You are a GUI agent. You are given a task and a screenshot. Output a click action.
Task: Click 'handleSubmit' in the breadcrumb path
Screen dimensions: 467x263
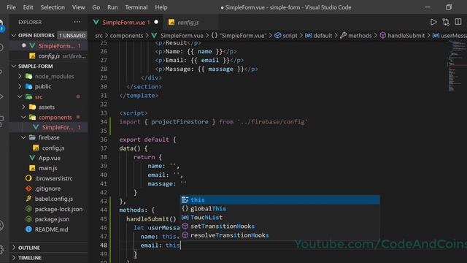pos(406,36)
